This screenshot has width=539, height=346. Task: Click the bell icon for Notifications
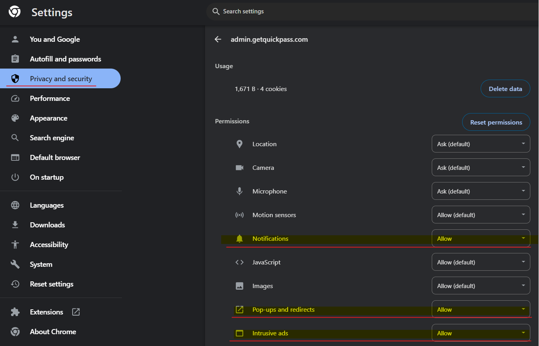point(239,238)
